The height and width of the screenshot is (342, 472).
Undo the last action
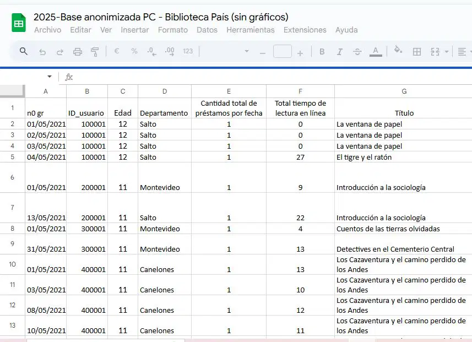(42, 52)
